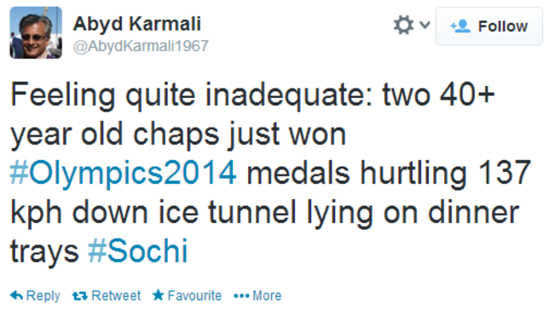Open the #Olympics2014 hashtag

(123, 173)
